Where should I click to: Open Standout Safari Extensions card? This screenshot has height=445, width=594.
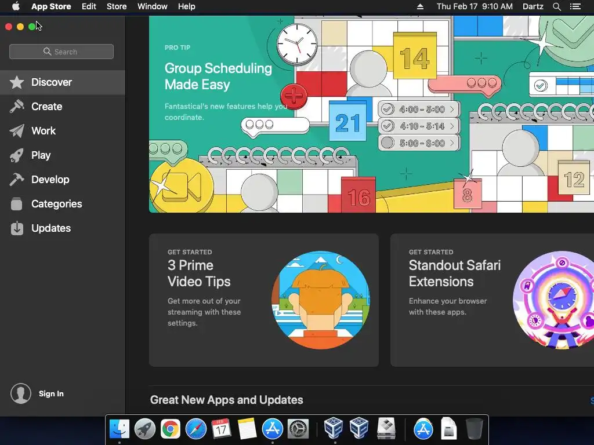pyautogui.click(x=492, y=300)
